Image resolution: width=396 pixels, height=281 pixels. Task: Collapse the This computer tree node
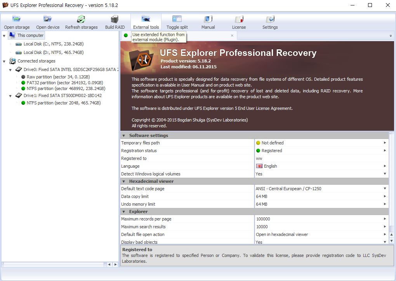click(4, 36)
